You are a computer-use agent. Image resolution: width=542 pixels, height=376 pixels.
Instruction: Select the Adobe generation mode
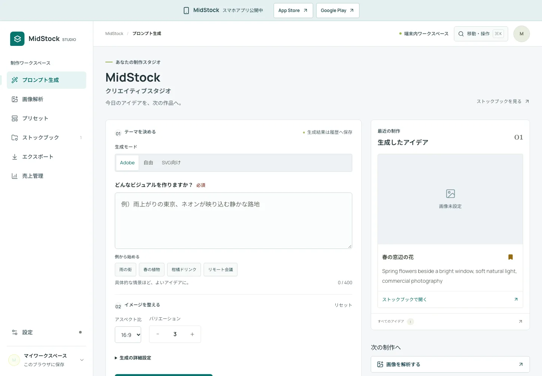click(x=127, y=163)
